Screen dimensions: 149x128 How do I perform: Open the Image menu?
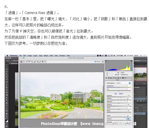click(x=30, y=56)
